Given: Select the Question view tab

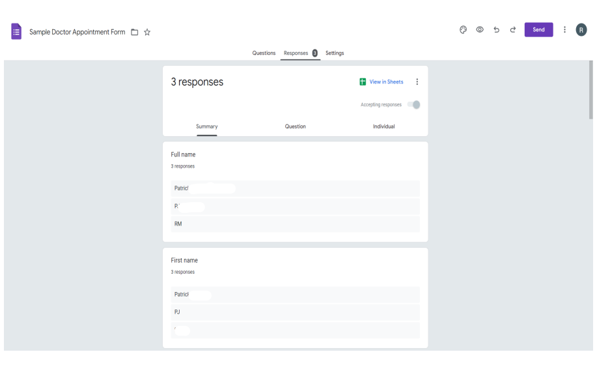Looking at the screenshot, I should coord(295,126).
